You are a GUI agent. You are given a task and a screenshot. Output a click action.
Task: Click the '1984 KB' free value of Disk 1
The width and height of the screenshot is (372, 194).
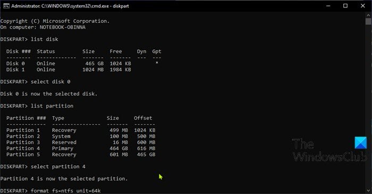120,69
